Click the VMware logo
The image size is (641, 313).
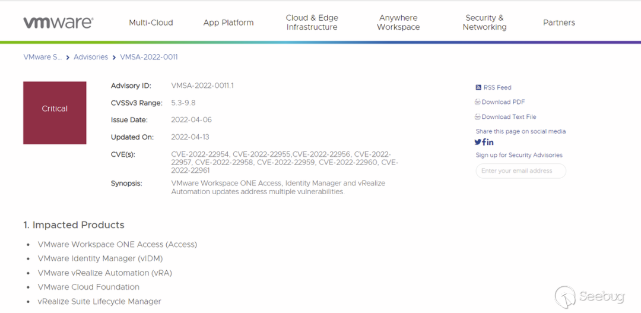(58, 23)
